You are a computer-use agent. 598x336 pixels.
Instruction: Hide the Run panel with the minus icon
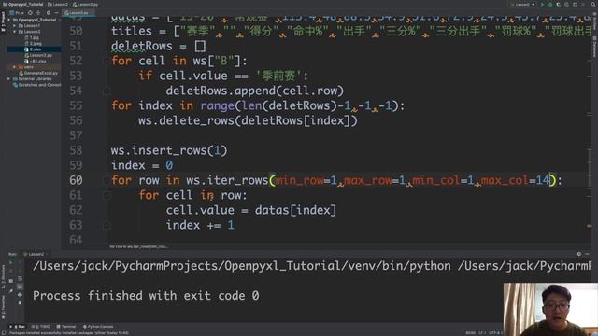point(588,254)
